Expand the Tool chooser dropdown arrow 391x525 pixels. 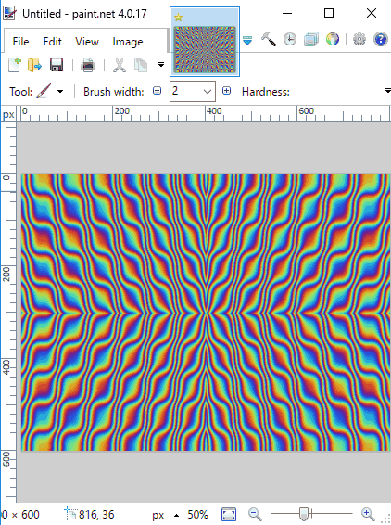pyautogui.click(x=60, y=92)
